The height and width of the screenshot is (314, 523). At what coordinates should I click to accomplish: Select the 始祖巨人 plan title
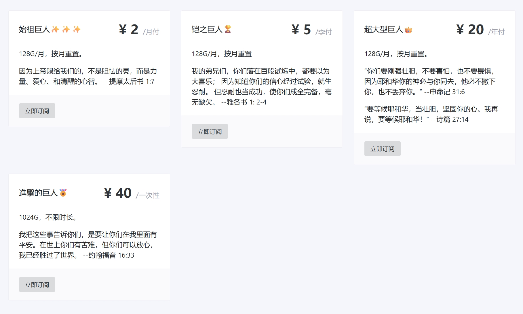pos(34,29)
